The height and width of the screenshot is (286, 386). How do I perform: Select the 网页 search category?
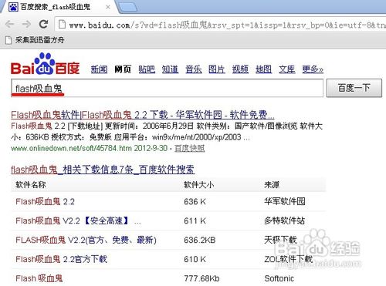(x=123, y=69)
